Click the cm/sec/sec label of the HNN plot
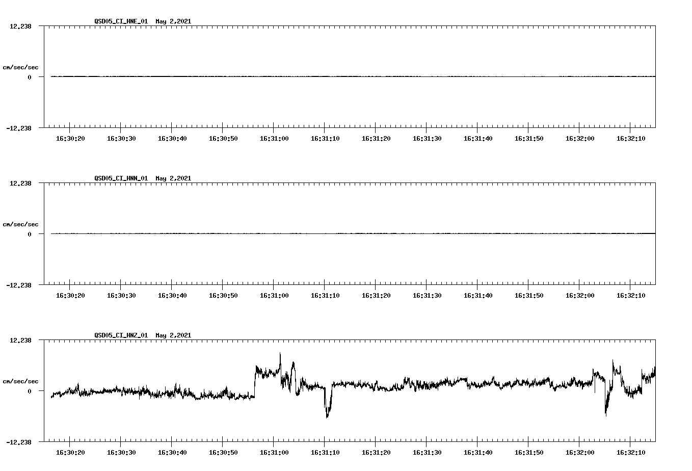The image size is (692, 471). pos(21,223)
